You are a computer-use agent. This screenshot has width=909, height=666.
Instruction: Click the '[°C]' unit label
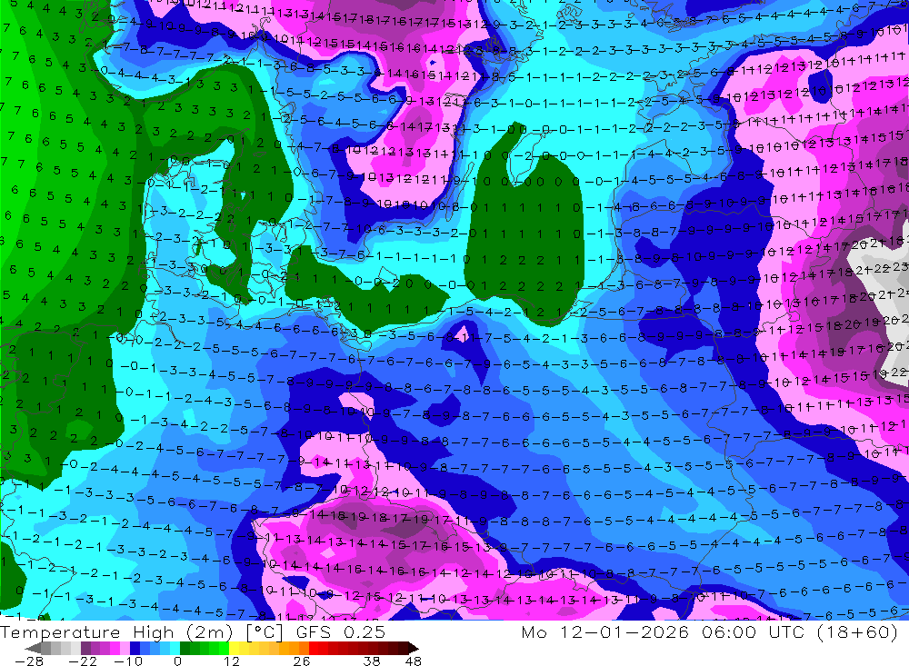(265, 632)
